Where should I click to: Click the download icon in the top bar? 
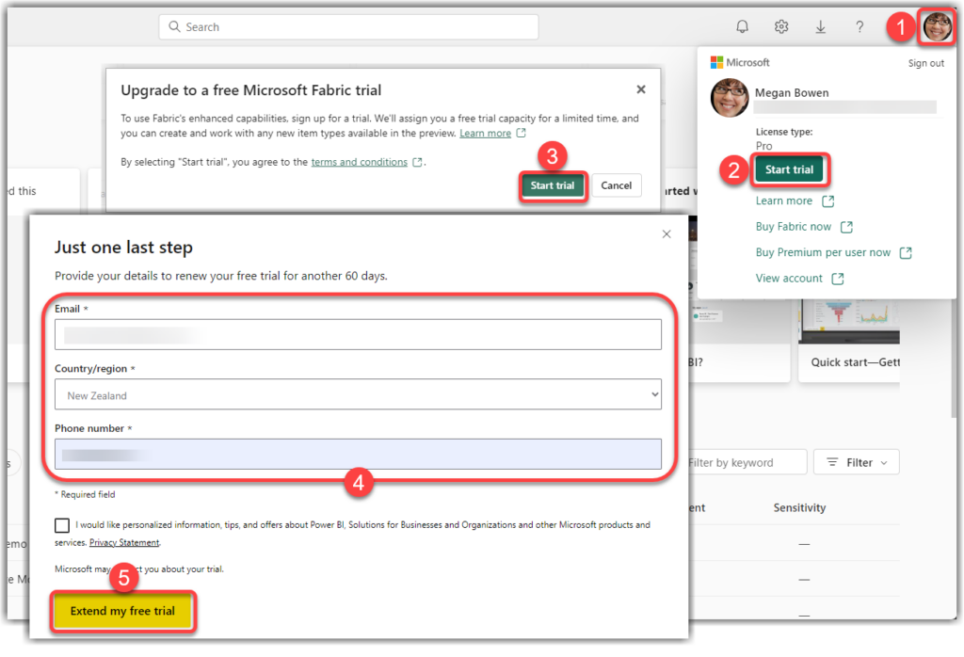click(x=820, y=26)
